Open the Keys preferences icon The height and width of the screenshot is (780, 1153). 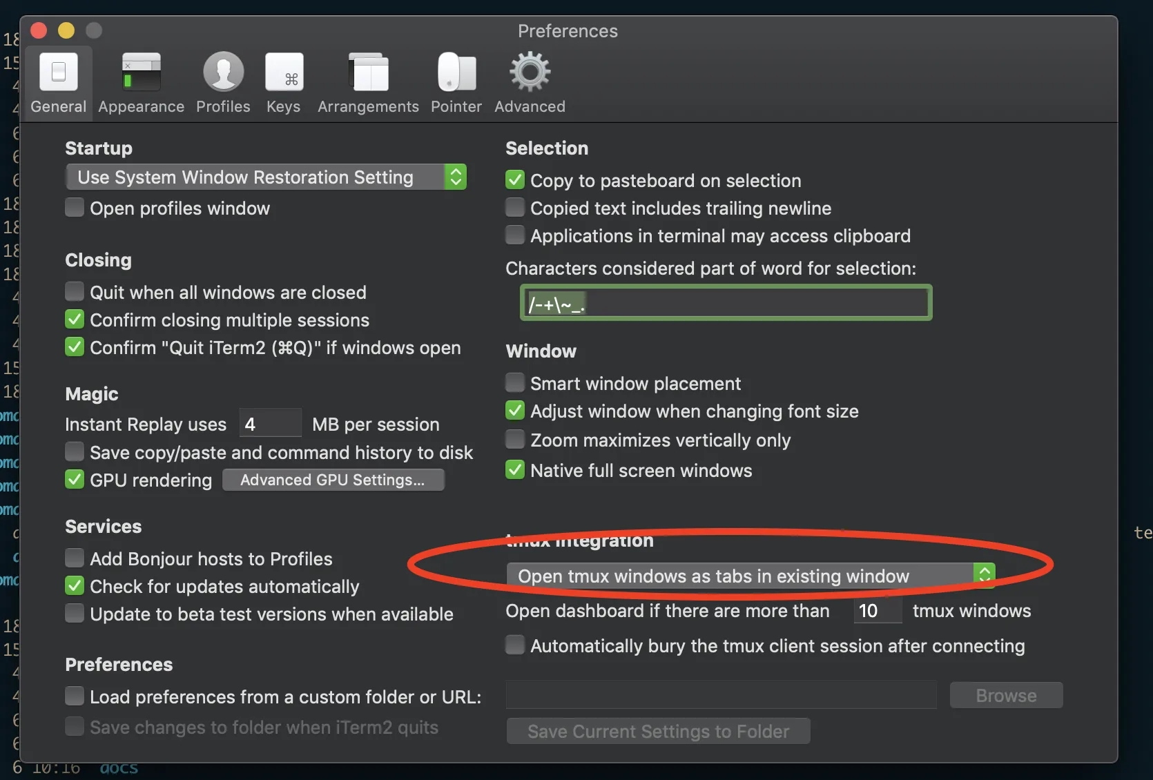tap(284, 72)
